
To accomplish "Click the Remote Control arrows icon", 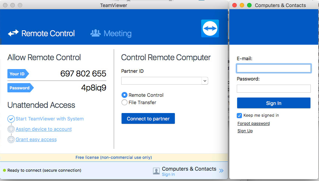I will [x=13, y=33].
